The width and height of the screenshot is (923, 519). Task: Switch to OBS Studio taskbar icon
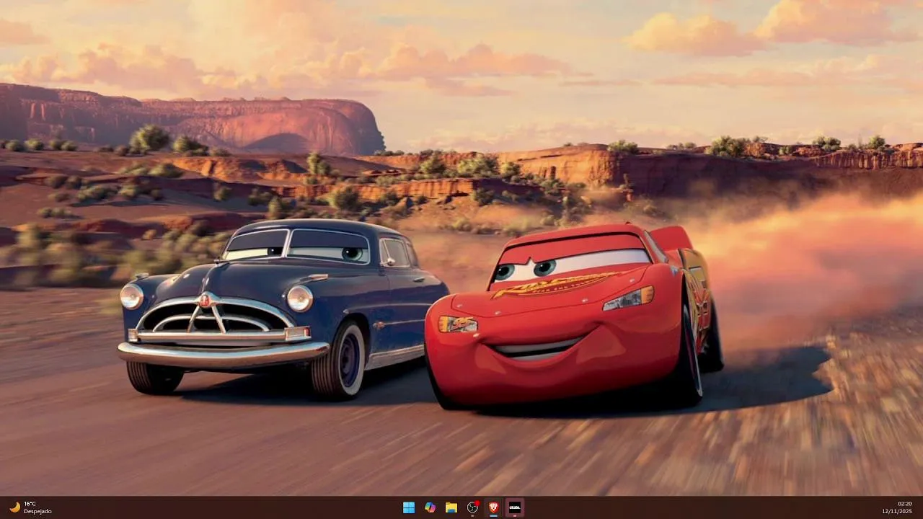tap(472, 507)
